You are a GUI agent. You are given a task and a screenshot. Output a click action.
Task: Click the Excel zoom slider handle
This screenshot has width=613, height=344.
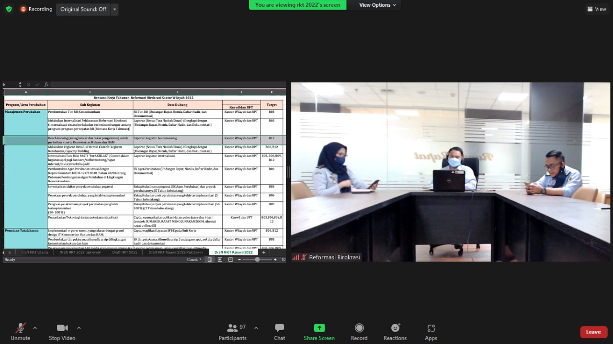pyautogui.click(x=257, y=259)
